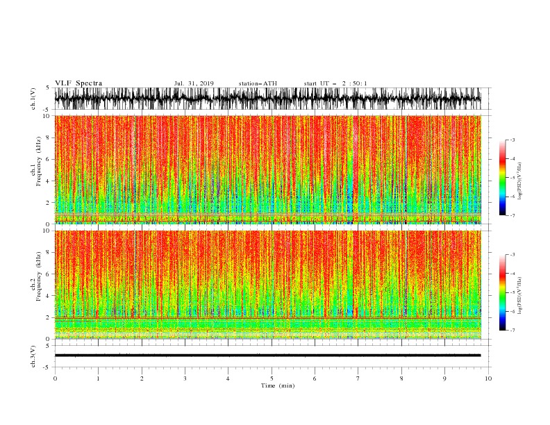Click time axis tick label "6"
The image size is (550, 425).
point(315,378)
